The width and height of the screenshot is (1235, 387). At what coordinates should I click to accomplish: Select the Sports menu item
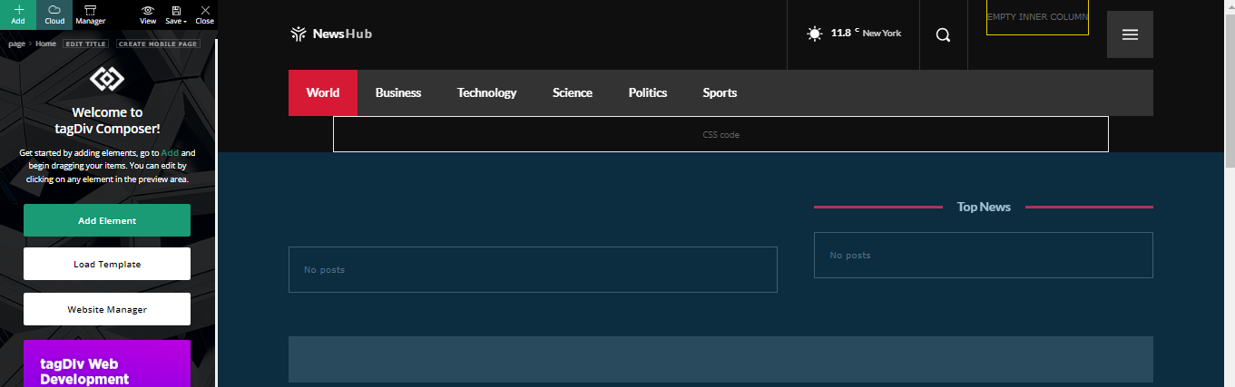point(720,92)
